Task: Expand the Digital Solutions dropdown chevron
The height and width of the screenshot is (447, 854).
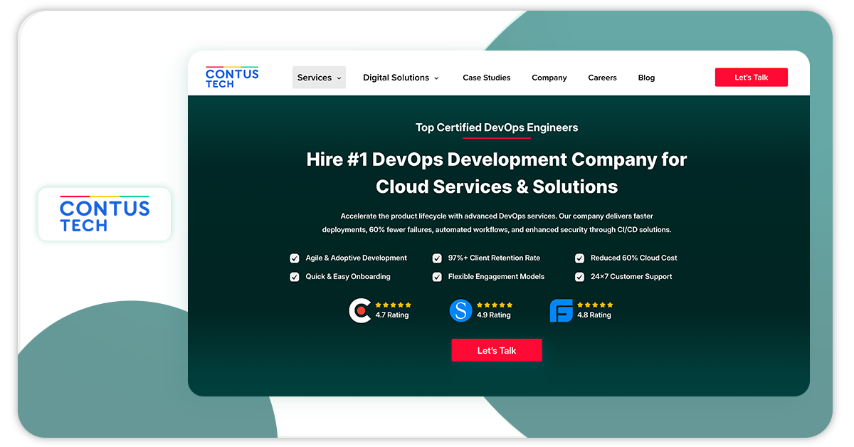Action: coord(436,78)
